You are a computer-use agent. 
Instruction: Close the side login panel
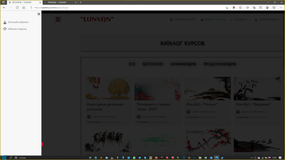pyautogui.click(x=39, y=14)
